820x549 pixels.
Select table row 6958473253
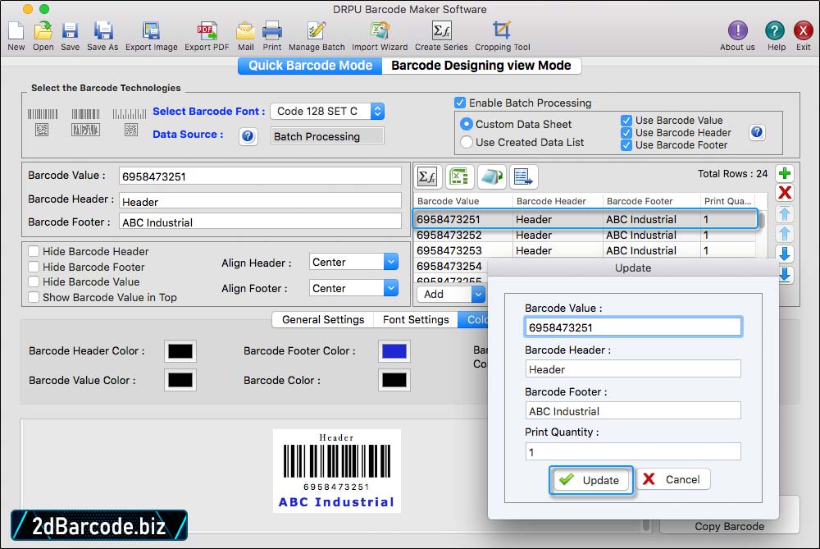click(x=585, y=250)
